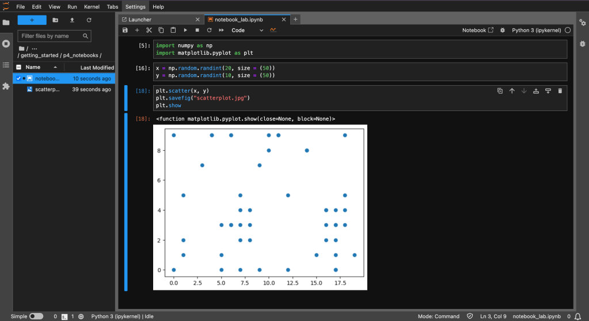Open the cell type Code dropdown

click(x=248, y=30)
